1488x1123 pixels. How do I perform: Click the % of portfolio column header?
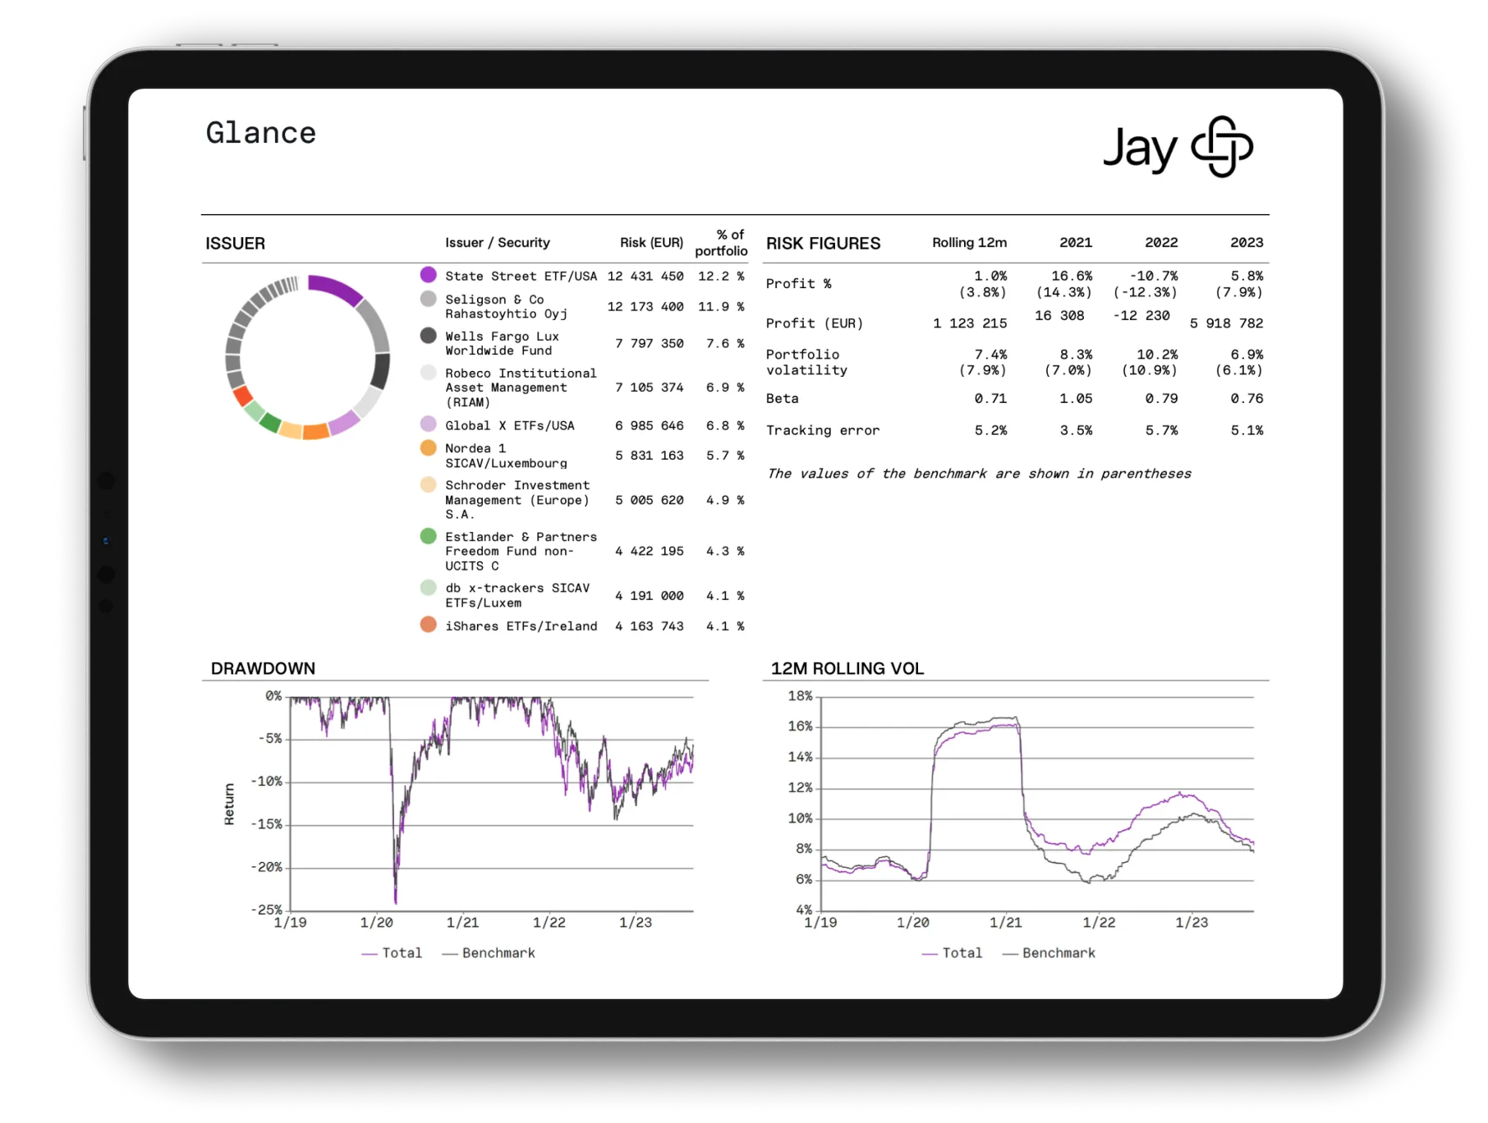tap(721, 242)
